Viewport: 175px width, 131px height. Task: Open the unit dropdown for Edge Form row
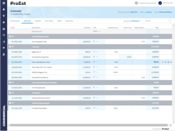pos(97,52)
